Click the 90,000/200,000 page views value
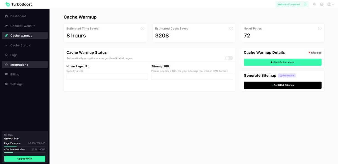 tap(37, 143)
